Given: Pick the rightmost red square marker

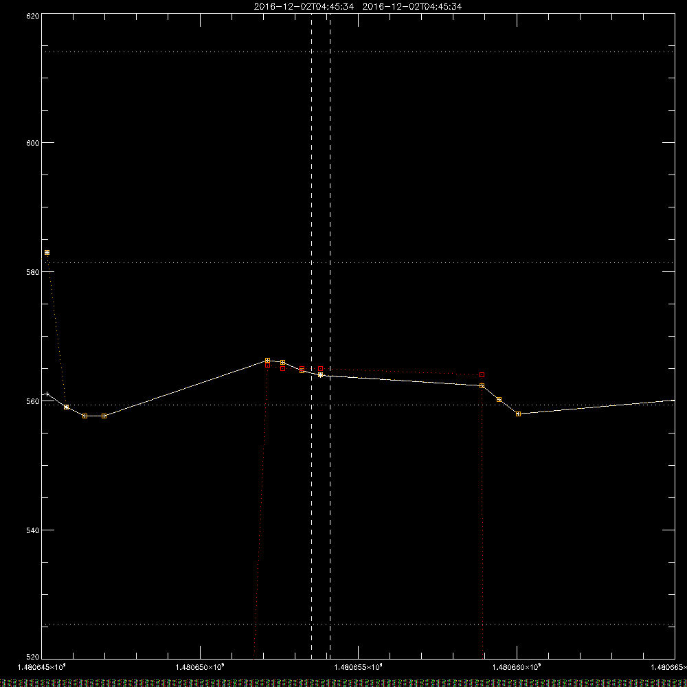Looking at the screenshot, I should (482, 374).
